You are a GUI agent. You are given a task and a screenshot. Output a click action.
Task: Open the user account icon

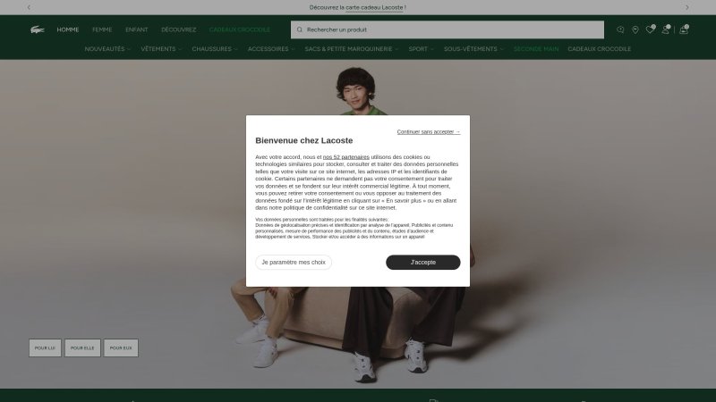coord(666,29)
